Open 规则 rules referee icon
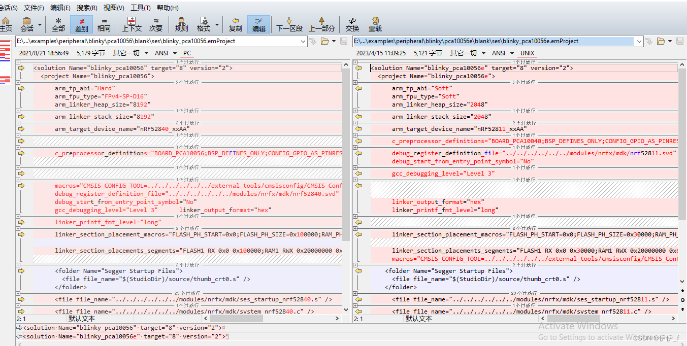Screen dimensions: 687x346 (181, 24)
